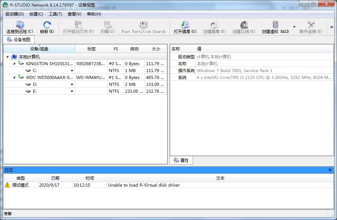This screenshot has height=220, width=337.
Task: Click the KINGSTON drive icon
Action: click(x=21, y=63)
